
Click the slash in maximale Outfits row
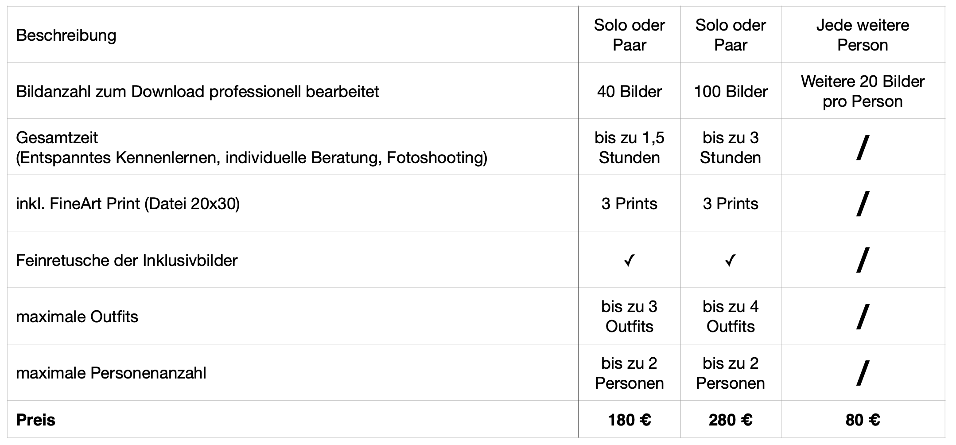point(863,316)
